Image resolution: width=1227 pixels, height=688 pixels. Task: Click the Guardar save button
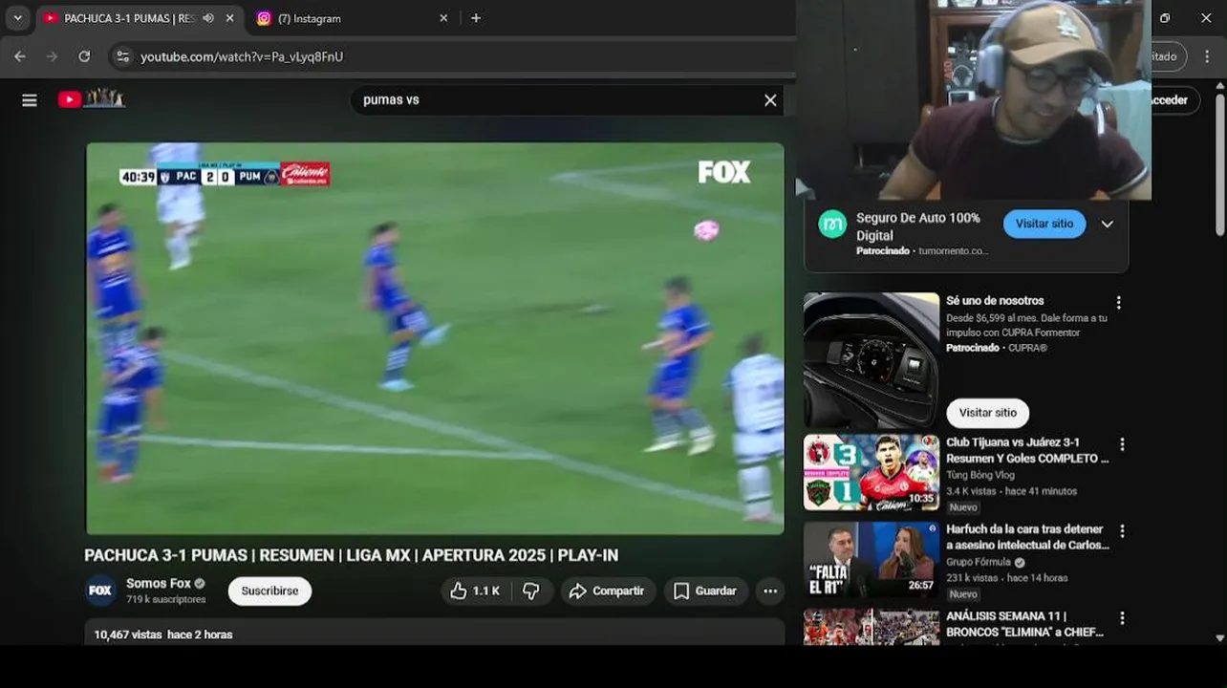pos(705,591)
